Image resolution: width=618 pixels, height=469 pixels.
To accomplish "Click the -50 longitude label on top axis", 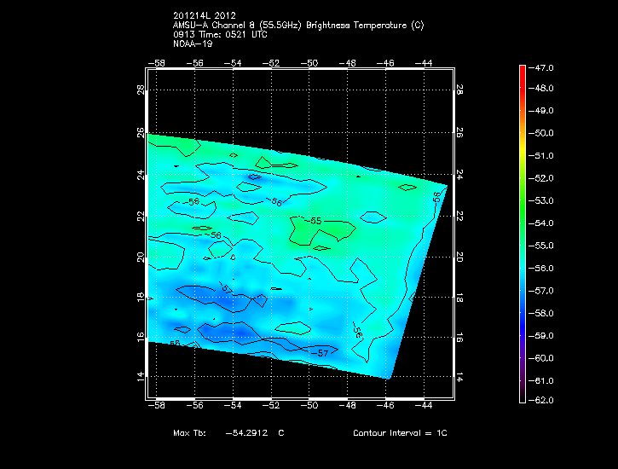I will (311, 63).
